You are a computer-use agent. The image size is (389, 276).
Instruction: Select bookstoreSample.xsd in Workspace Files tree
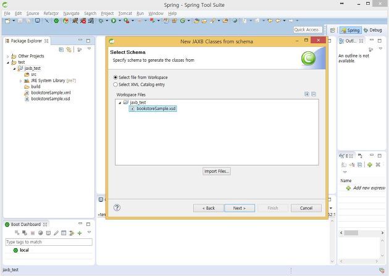pos(153,109)
